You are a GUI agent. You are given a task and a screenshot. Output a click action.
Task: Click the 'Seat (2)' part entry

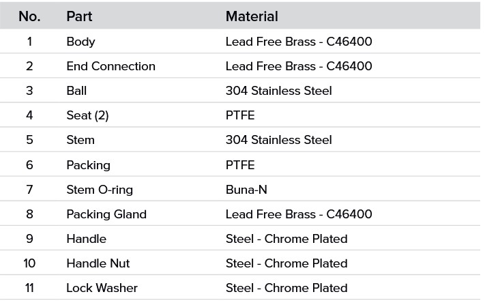click(x=87, y=115)
